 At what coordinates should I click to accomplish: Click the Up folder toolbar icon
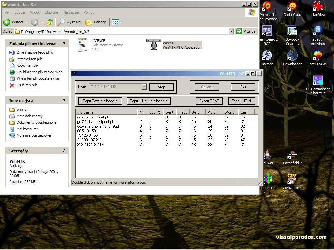50,22
